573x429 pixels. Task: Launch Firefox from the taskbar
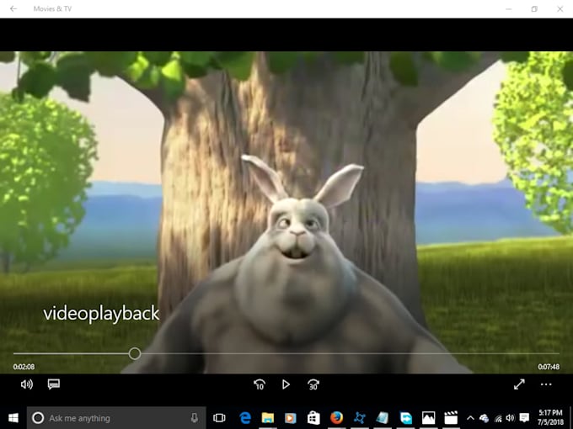[336, 418]
